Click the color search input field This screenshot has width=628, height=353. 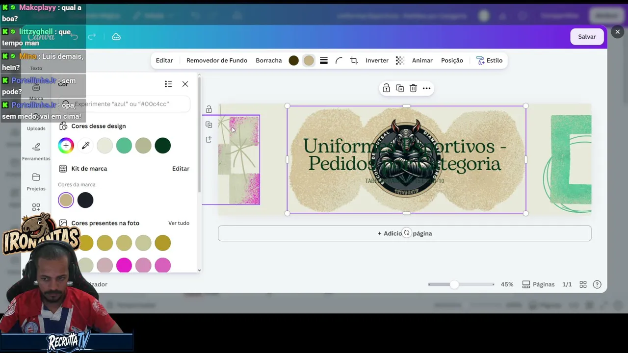(x=124, y=104)
